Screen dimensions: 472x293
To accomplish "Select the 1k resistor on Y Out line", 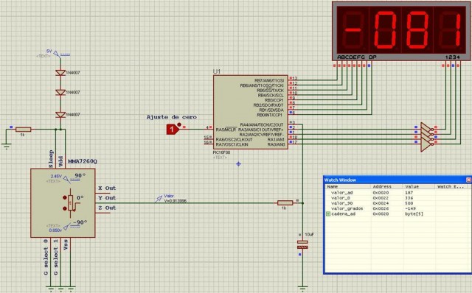I will (x=285, y=203).
